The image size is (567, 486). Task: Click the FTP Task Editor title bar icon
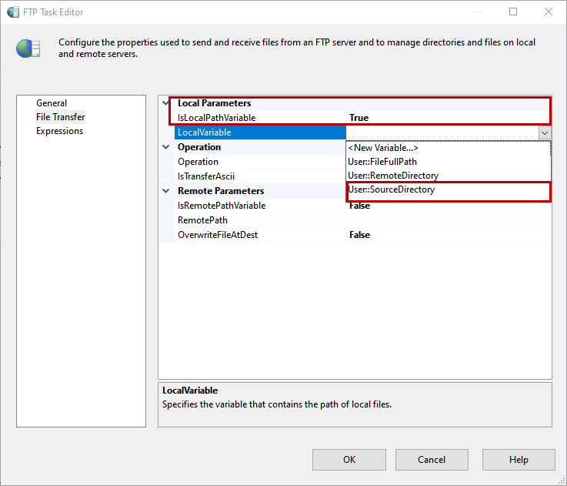14,12
